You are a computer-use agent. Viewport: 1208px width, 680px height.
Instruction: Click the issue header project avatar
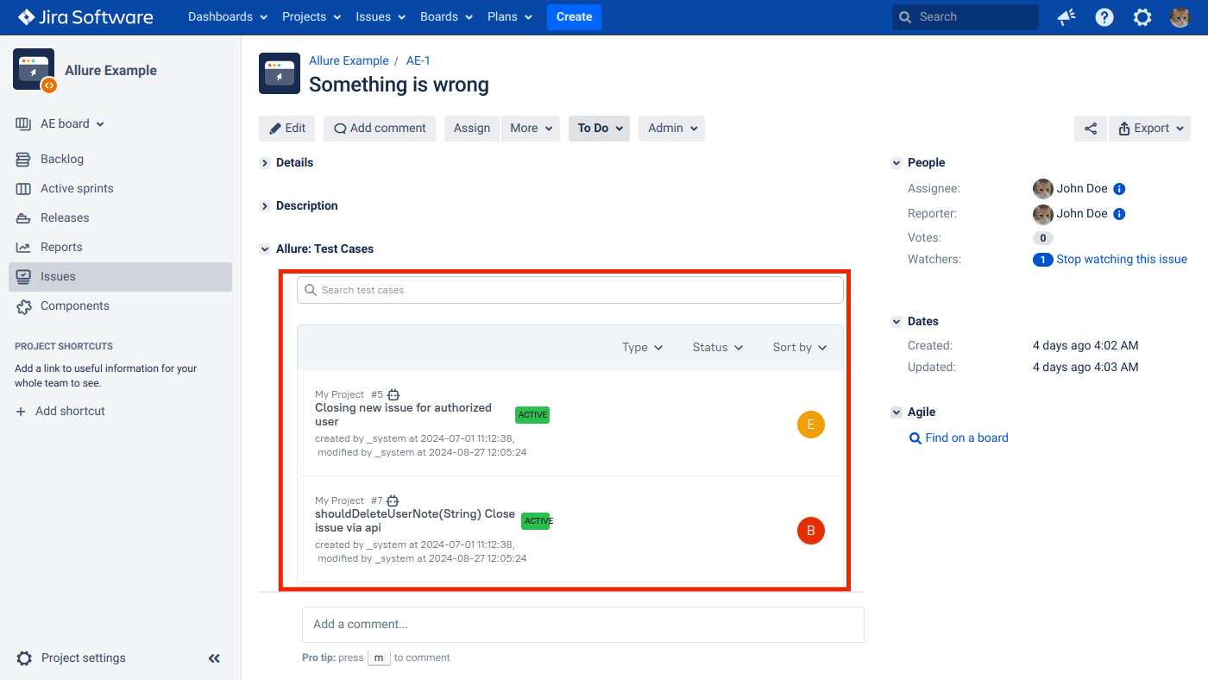280,73
